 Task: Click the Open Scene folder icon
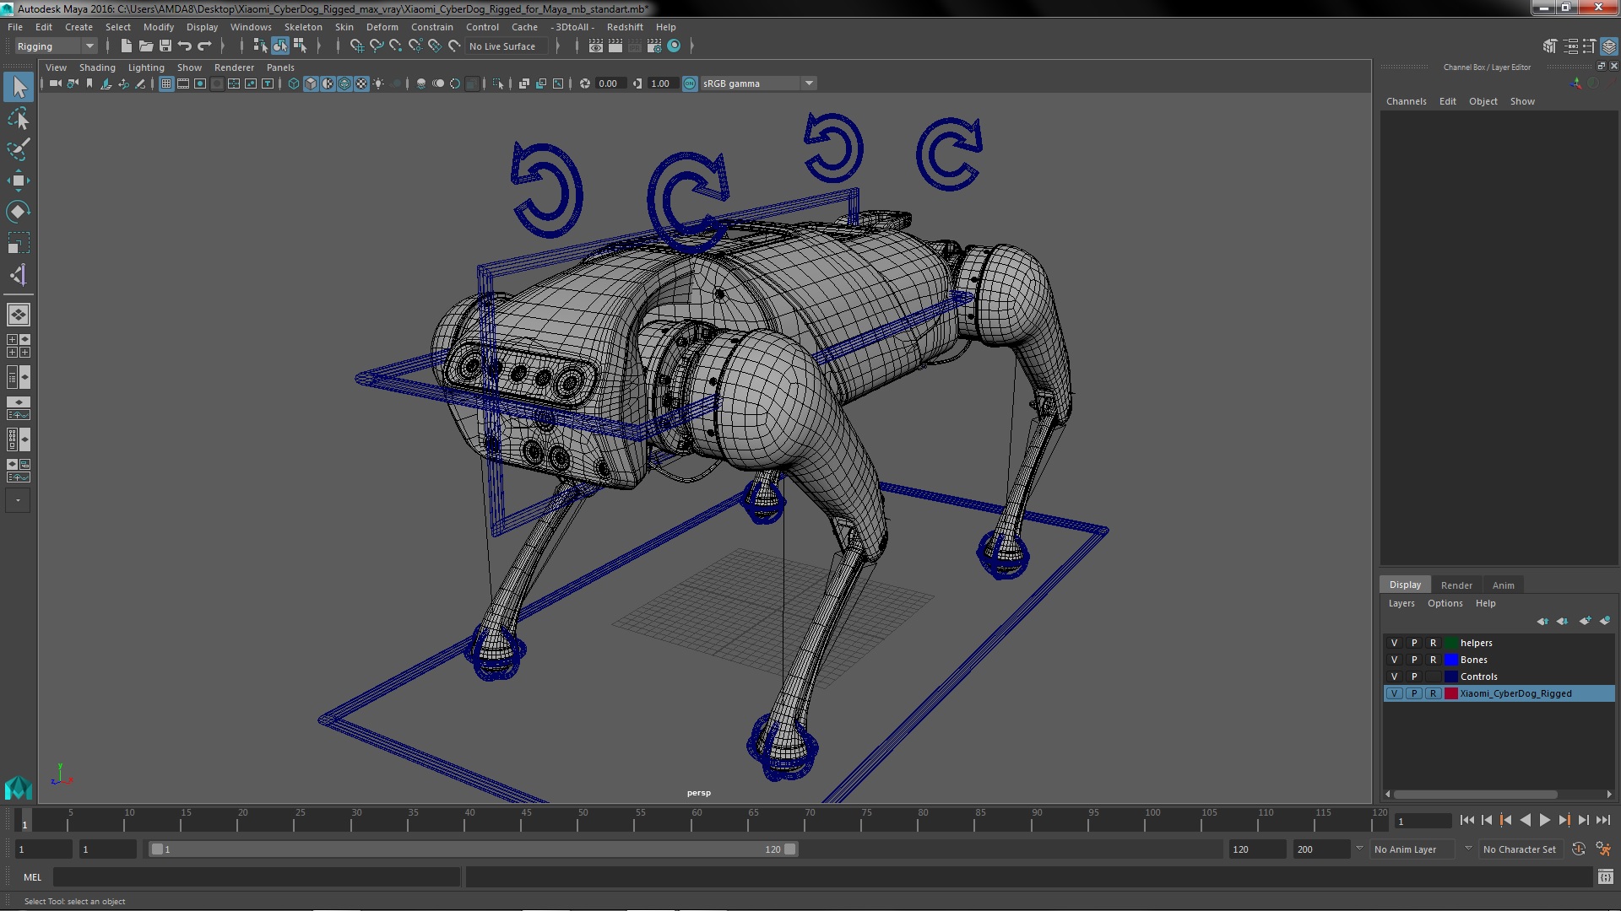pos(145,46)
